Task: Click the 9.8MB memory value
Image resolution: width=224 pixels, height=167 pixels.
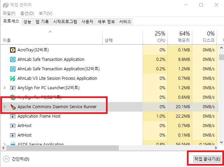Action: pos(184,59)
